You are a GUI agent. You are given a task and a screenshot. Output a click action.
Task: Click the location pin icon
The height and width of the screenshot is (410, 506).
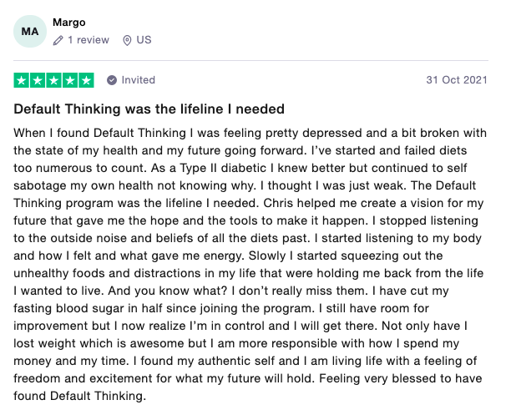point(127,40)
